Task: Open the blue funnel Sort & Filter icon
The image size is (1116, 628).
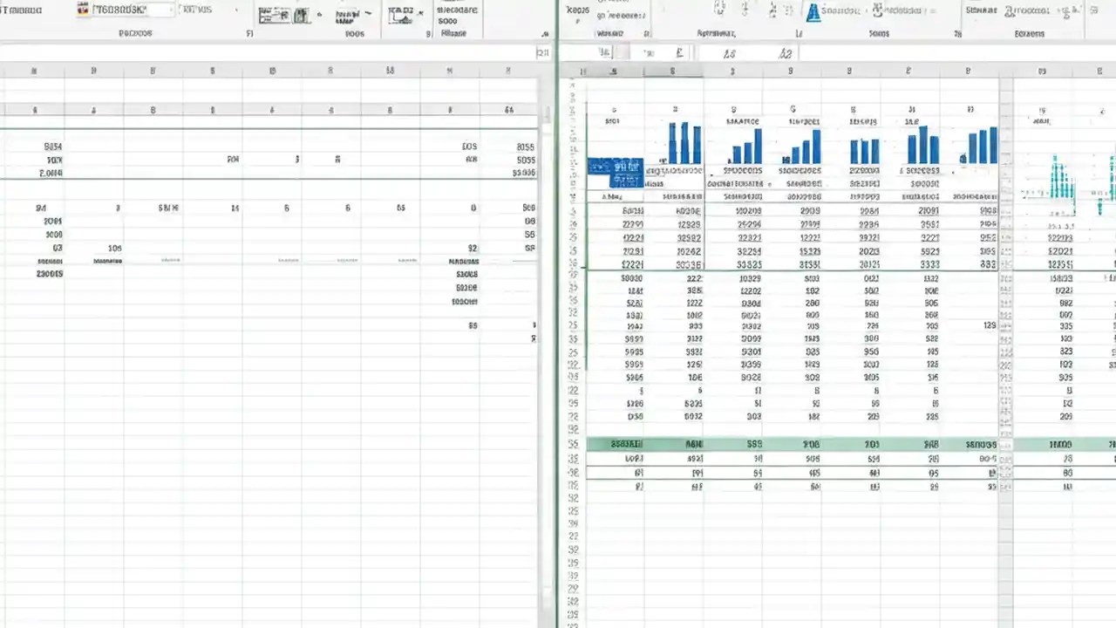Action: 813,11
